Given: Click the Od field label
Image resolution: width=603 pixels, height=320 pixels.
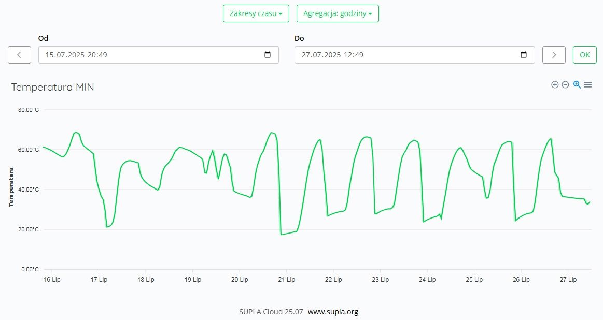Looking at the screenshot, I should pos(43,38).
